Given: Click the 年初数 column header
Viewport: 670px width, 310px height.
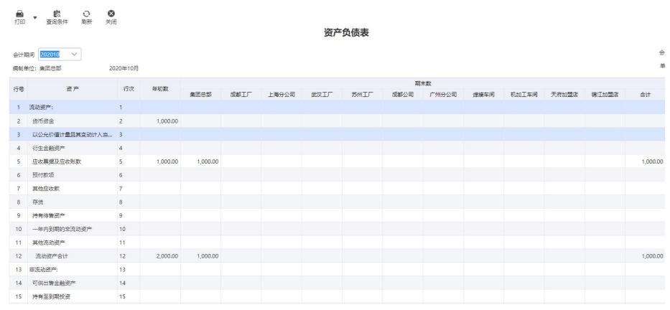Looking at the screenshot, I should (x=159, y=88).
